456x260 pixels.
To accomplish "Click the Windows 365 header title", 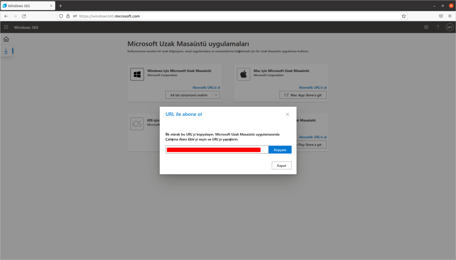I will tap(26, 27).
